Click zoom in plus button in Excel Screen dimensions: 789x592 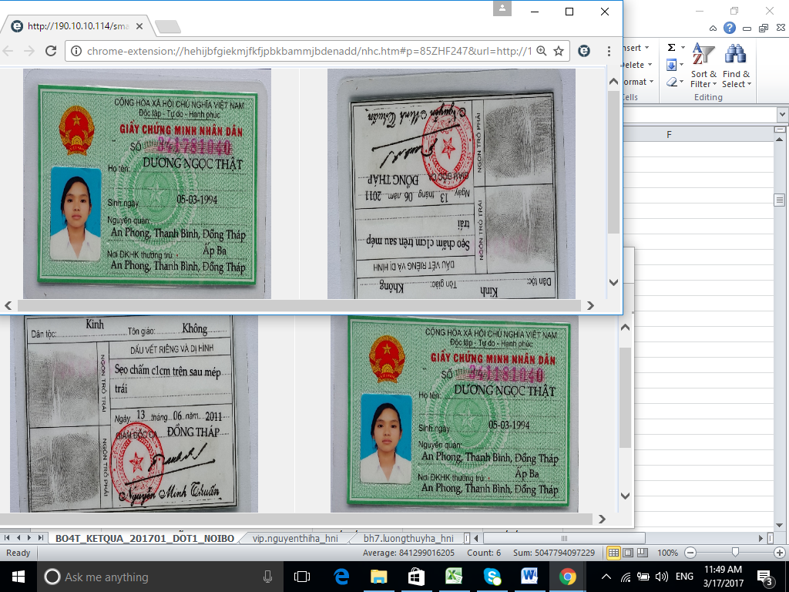(x=779, y=553)
